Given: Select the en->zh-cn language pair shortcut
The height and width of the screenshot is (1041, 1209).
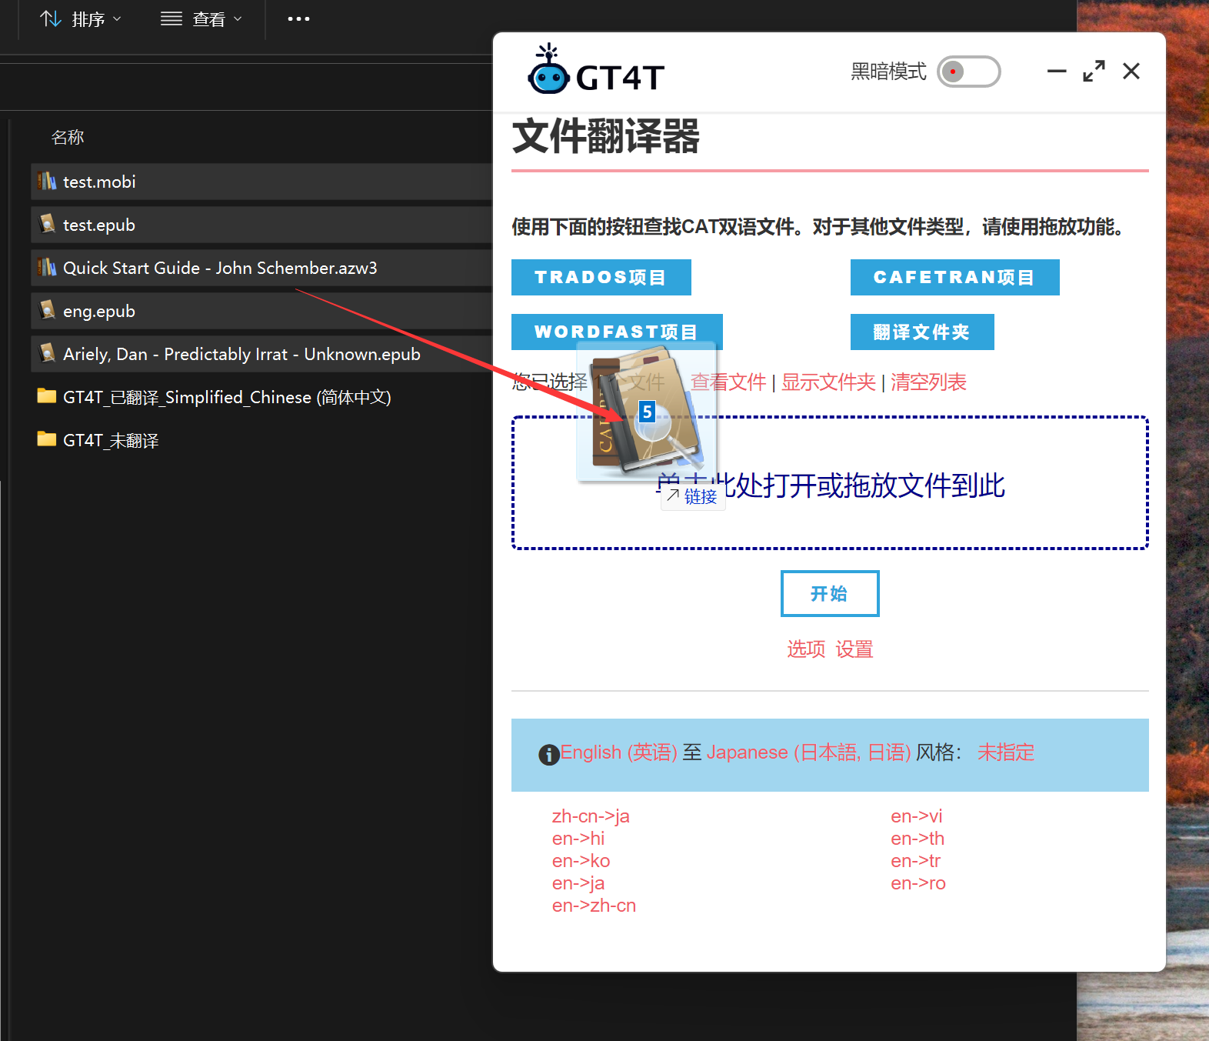Looking at the screenshot, I should coord(594,906).
